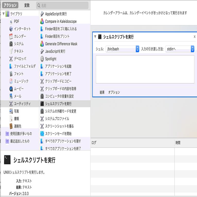Select クリップボードの内容を取得 action
Screen dimensions: 197x197
[x=65, y=89]
